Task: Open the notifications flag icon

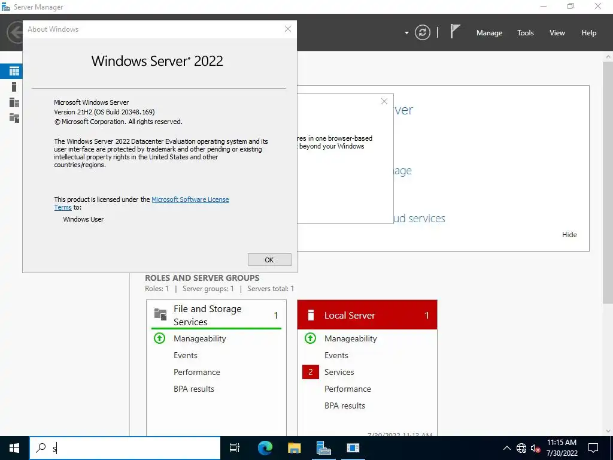Action: (x=455, y=31)
